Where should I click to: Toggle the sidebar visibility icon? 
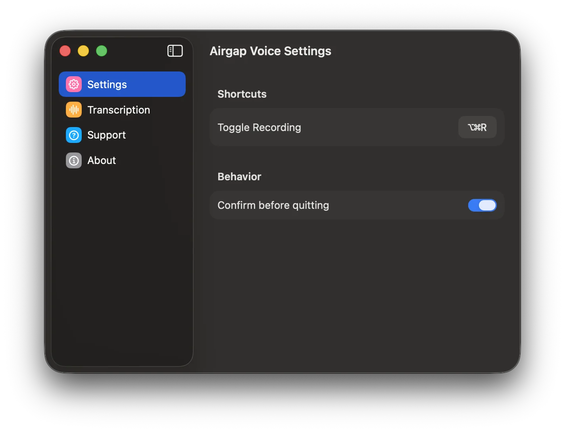pyautogui.click(x=175, y=51)
